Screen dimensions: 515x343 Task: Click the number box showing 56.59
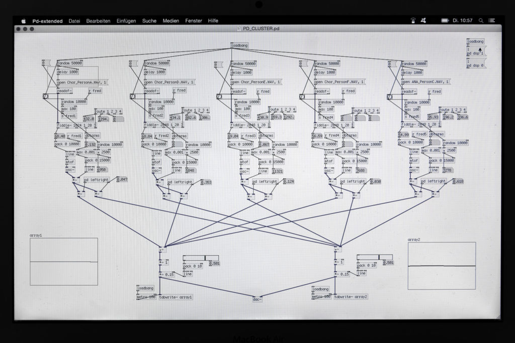[317, 136]
